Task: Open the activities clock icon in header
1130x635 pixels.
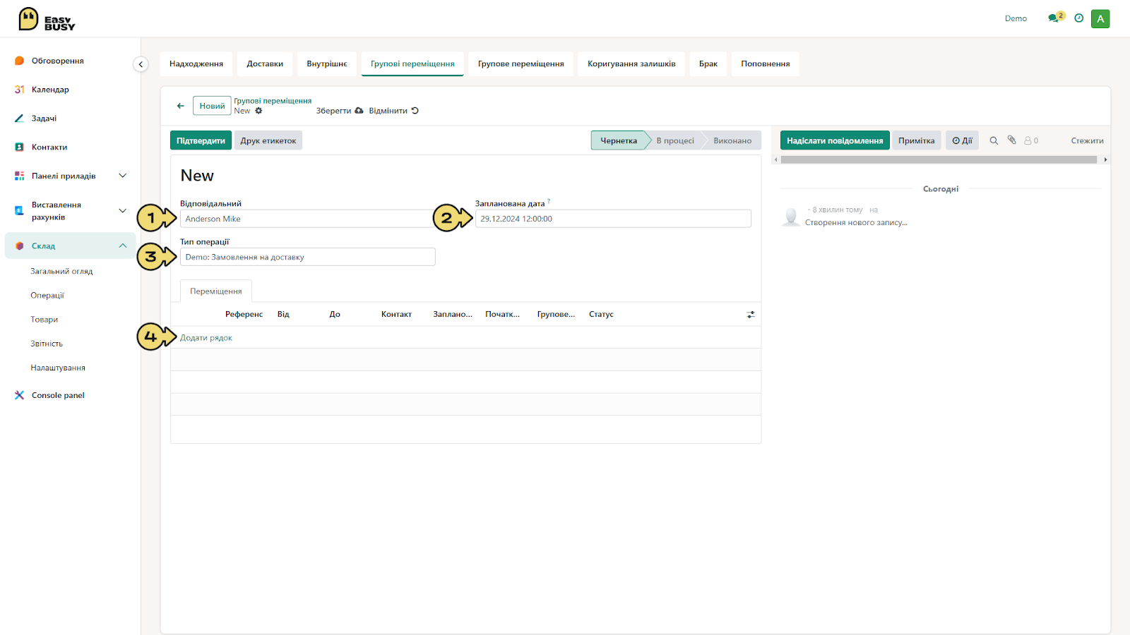Action: click(1078, 18)
